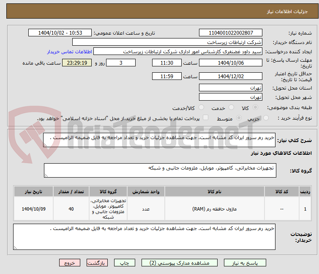Click the remaining time field 23:29:19
Screen dimensions: 319x274
click(77, 63)
